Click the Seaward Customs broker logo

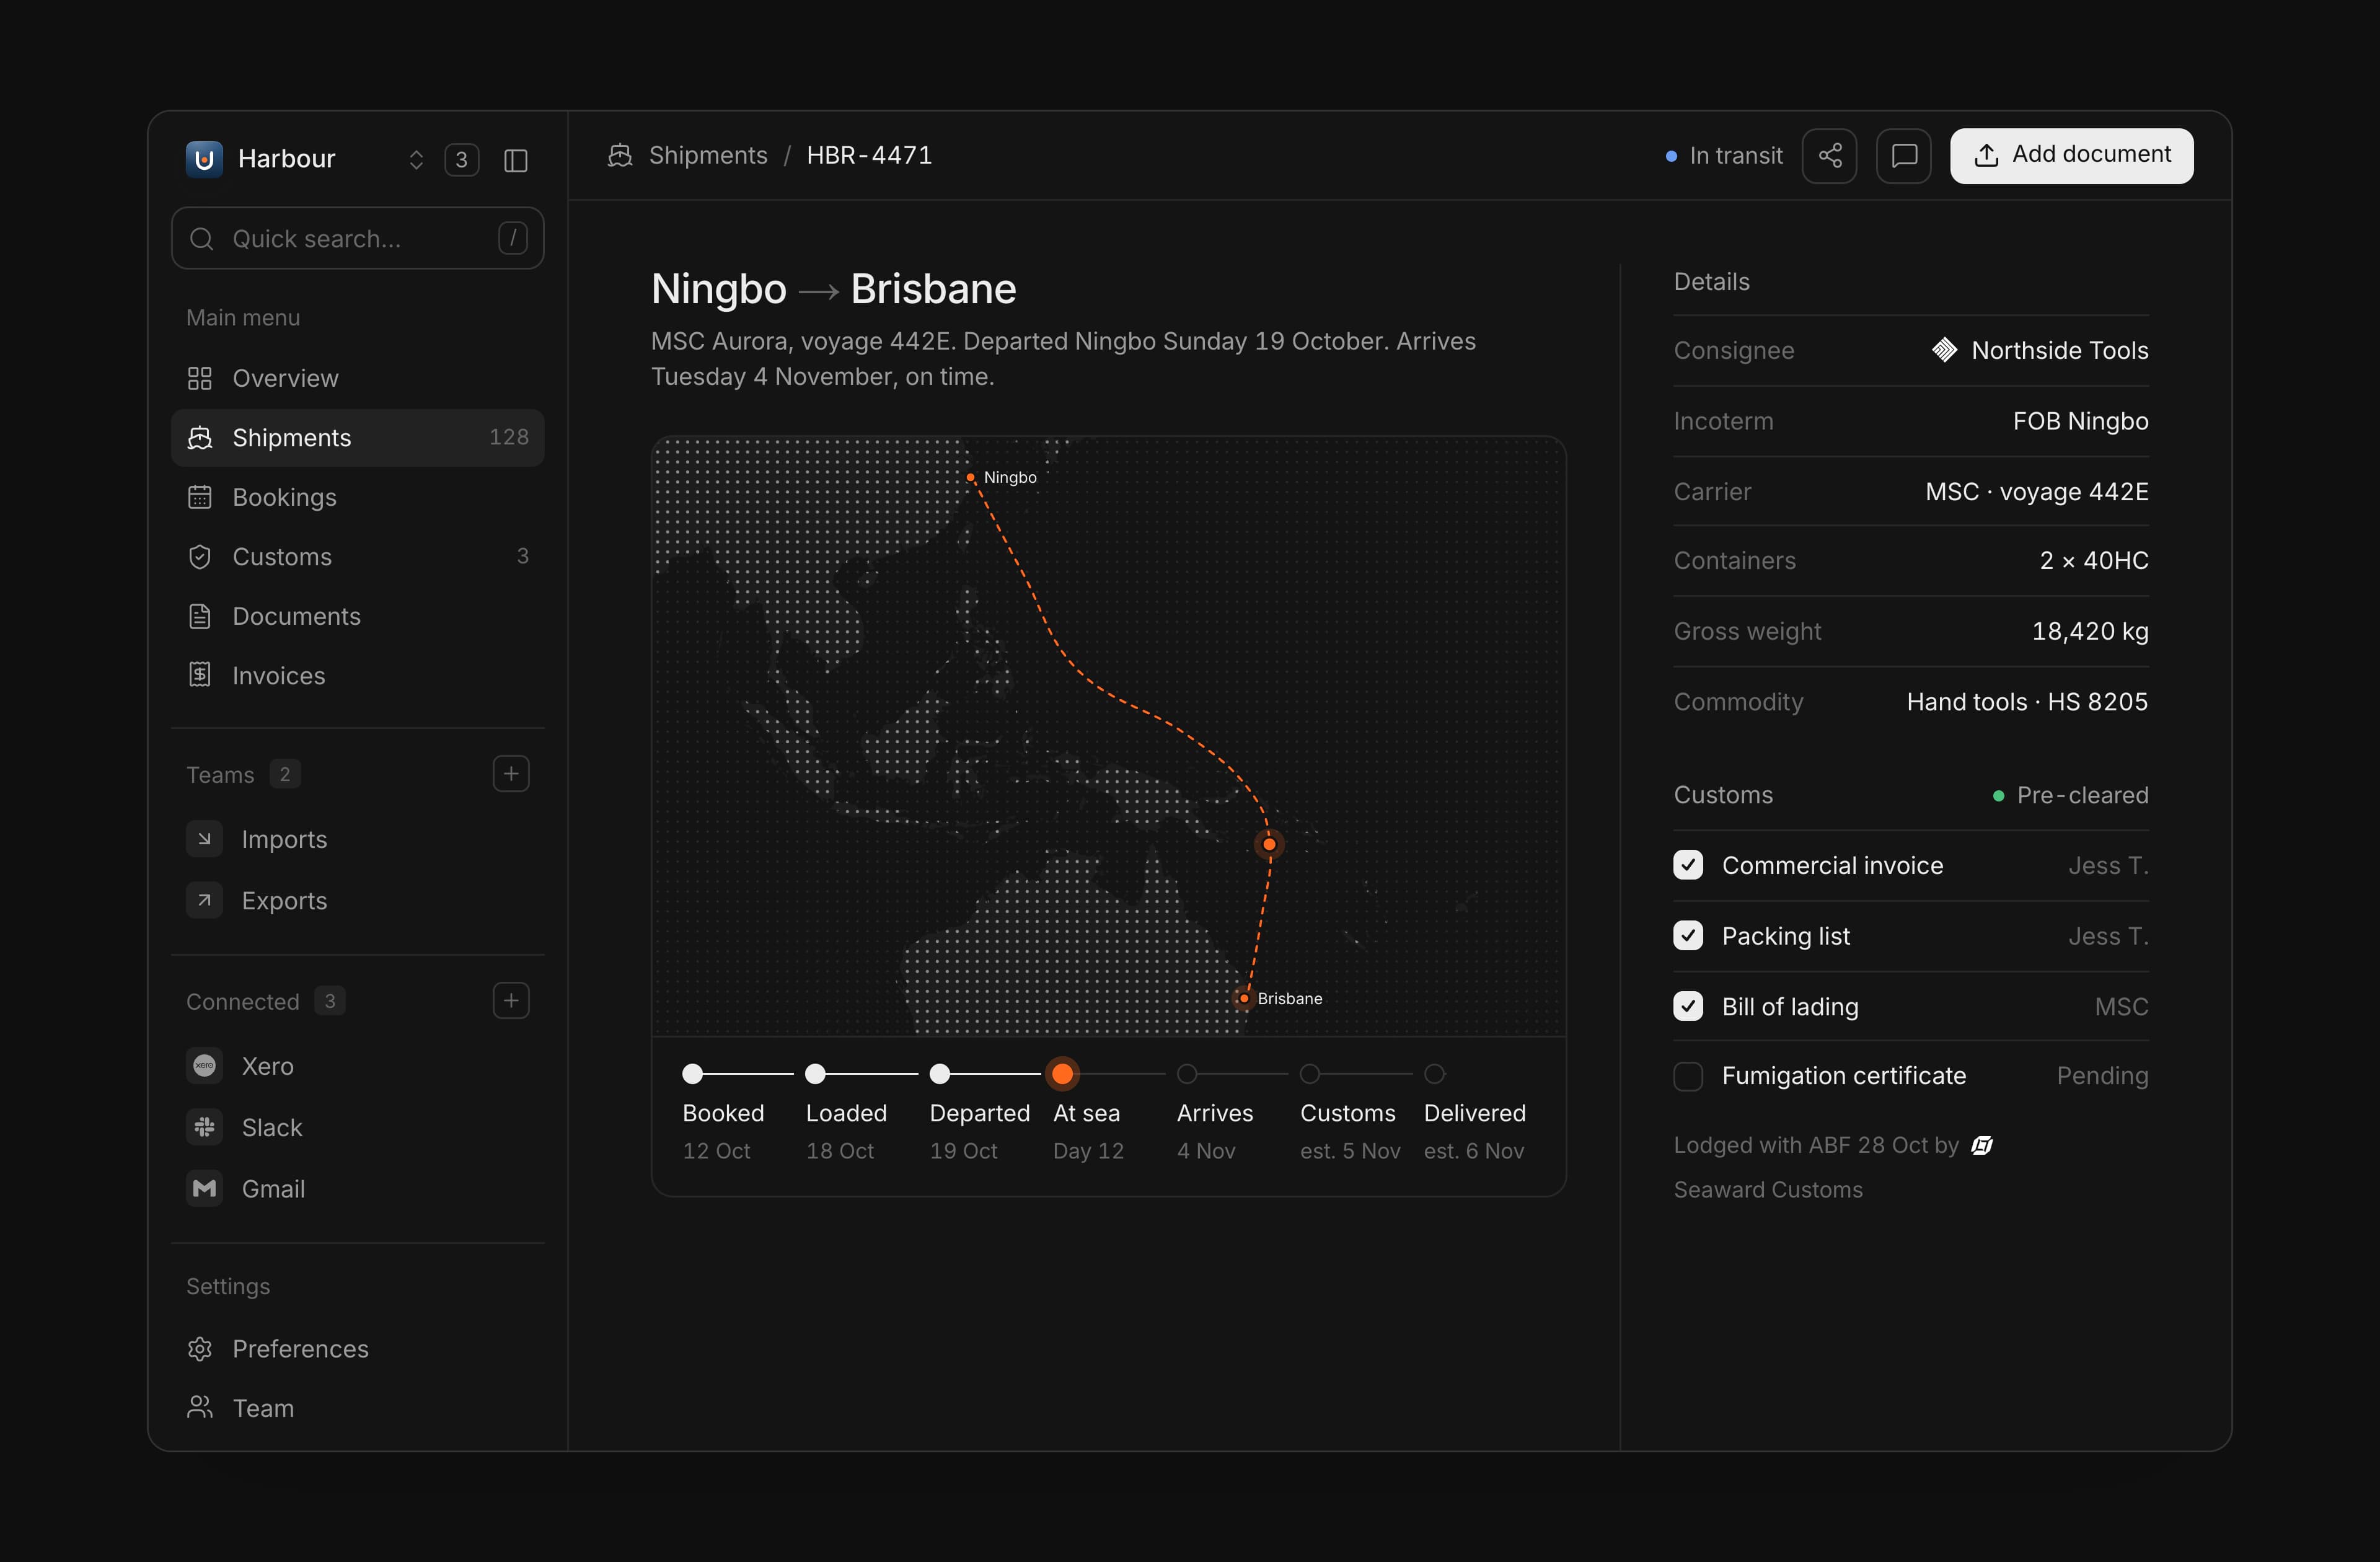(x=1982, y=1145)
